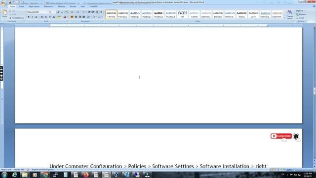The width and height of the screenshot is (316, 178).
Task: Open the Mailings tab
Action: pyautogui.click(x=61, y=6)
